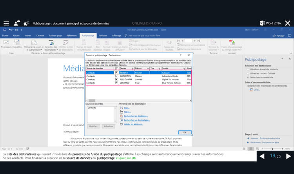The width and height of the screenshot is (294, 174).
Task: Open the Accueil tab
Action: (16, 36)
